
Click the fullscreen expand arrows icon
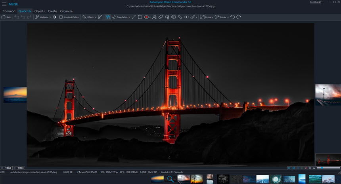(x=310, y=168)
